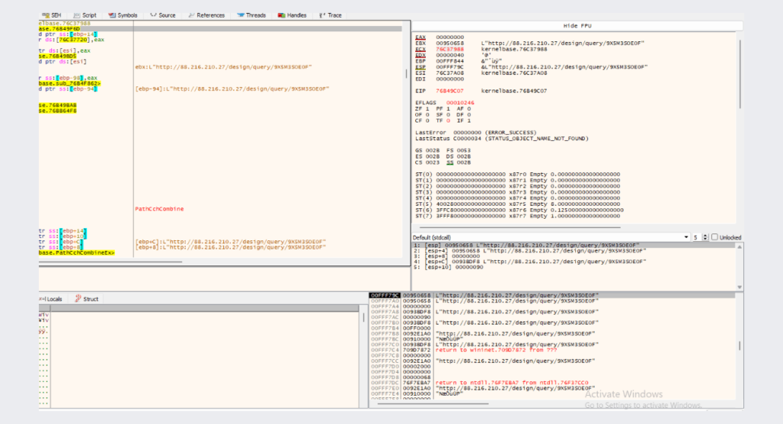Switch to the SEH tab
The height and width of the screenshot is (424, 783).
(x=51, y=15)
